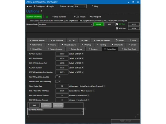Viewport: 166px width, 124px height.
Task: Enable REST API and Web Use SSL checkbox
Action: click(x=57, y=77)
